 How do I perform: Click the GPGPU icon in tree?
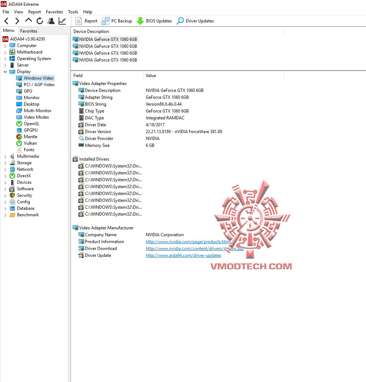pyautogui.click(x=19, y=130)
